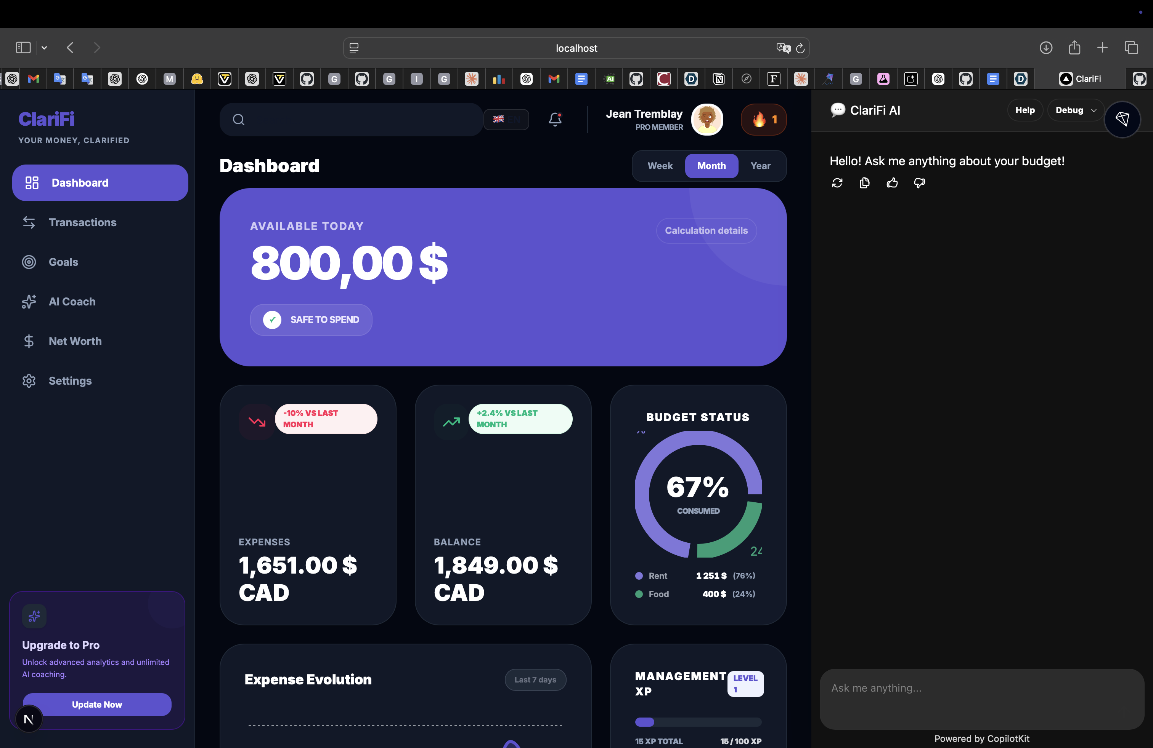The width and height of the screenshot is (1153, 748).
Task: Expand the Debug dropdown menu
Action: (1076, 110)
